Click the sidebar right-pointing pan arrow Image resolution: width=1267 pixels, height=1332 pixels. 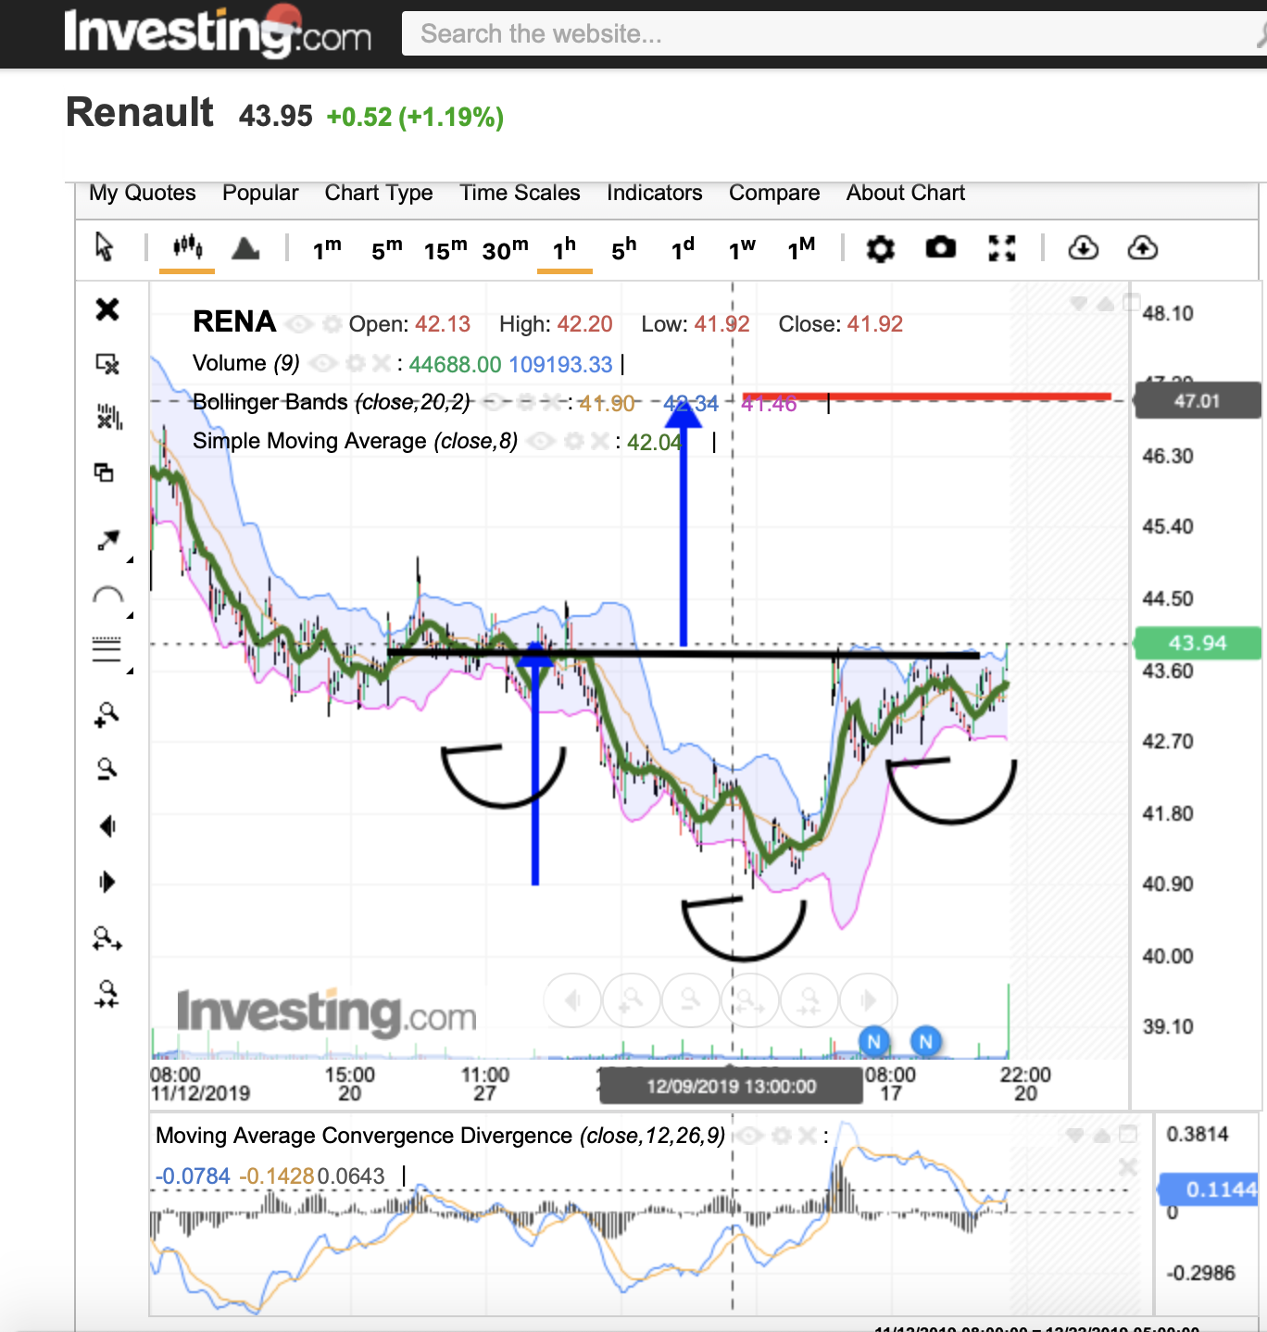pos(107,882)
